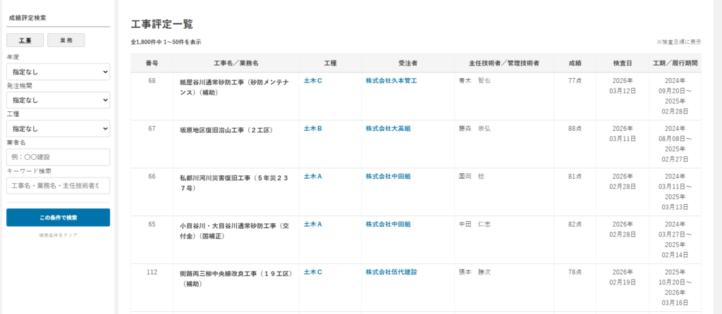Click the 業者名 input field
This screenshot has width=722, height=314.
click(x=58, y=157)
